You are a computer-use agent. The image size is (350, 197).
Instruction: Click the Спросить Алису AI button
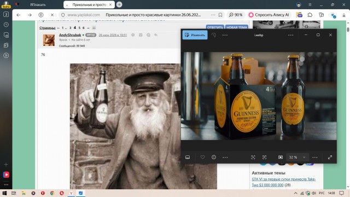click(x=269, y=15)
